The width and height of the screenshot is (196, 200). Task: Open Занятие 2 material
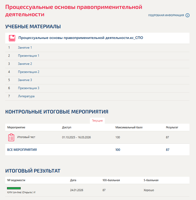tap(25, 64)
